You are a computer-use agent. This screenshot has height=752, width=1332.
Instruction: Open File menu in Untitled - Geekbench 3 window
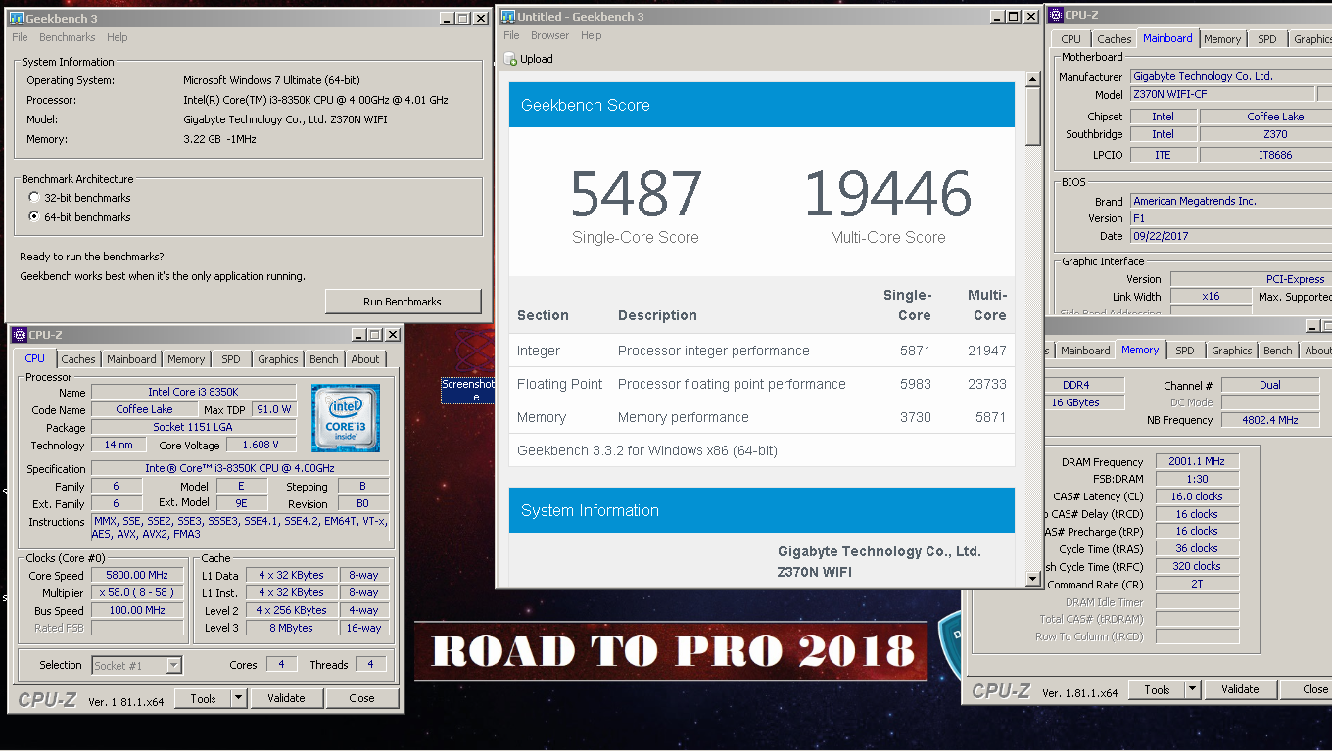coord(511,35)
